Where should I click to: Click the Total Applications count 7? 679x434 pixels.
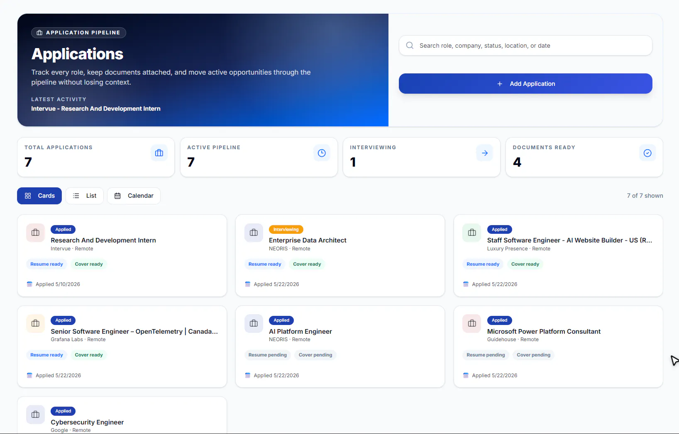(28, 162)
